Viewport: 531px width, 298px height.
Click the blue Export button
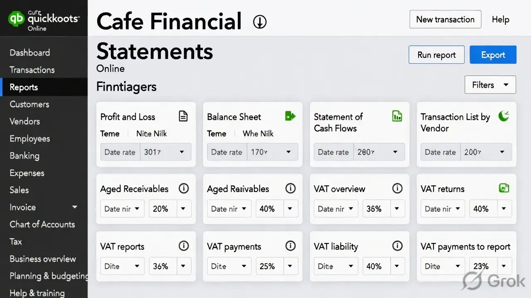coord(493,55)
